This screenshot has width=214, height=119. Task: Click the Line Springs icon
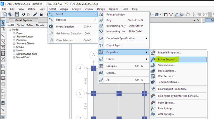(x=153, y=108)
